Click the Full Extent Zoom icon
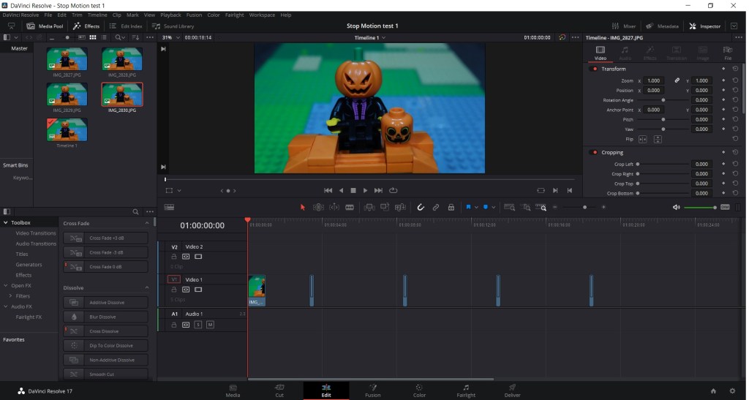 pos(509,207)
